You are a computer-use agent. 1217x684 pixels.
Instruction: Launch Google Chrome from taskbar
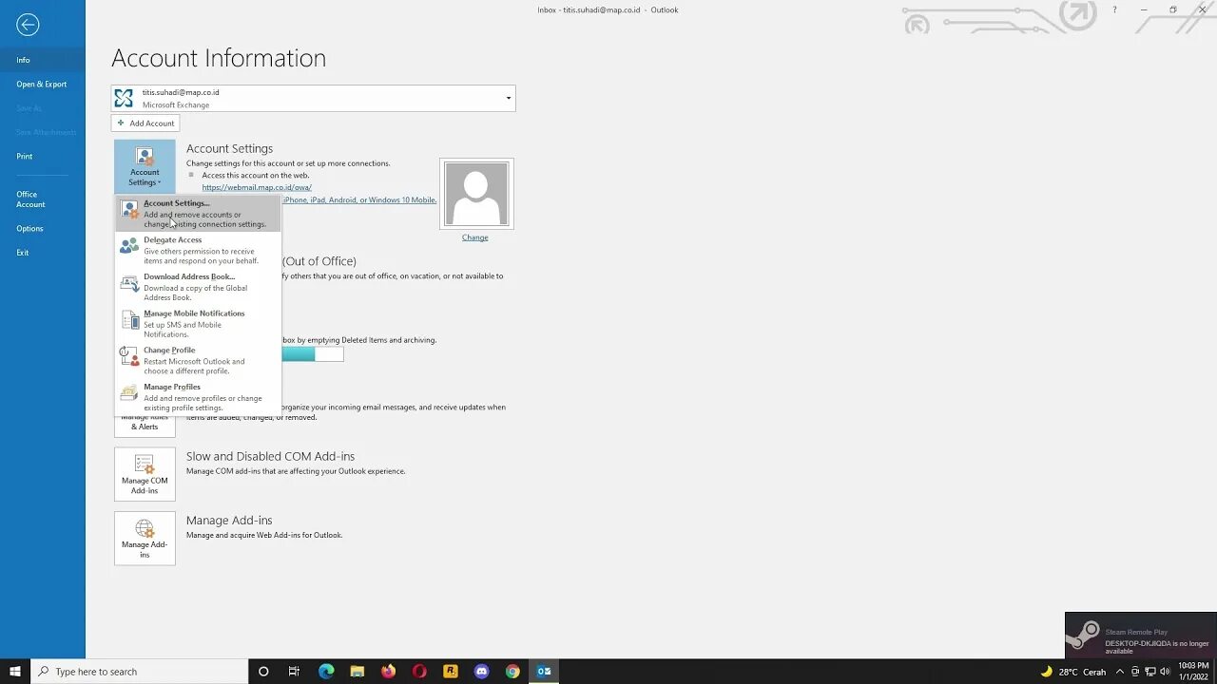tap(512, 672)
